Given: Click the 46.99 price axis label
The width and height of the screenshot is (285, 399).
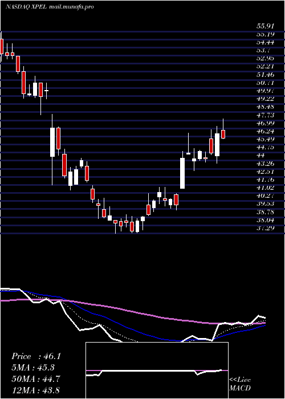Looking at the screenshot, I should pyautogui.click(x=265, y=123).
